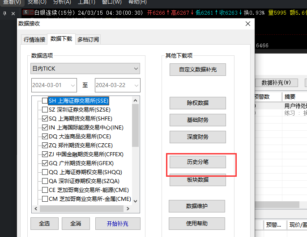Image resolution: width=307 pixels, height=237 pixels.
Task: Expand the start date 2024-03-01 picker
Action: [72, 85]
